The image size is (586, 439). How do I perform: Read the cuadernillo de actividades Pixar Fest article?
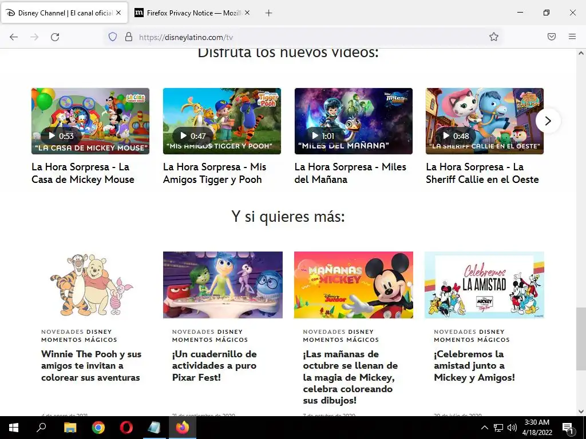[x=214, y=365]
